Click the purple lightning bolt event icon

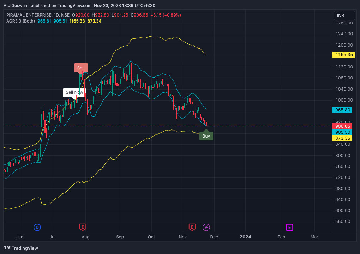click(x=206, y=228)
